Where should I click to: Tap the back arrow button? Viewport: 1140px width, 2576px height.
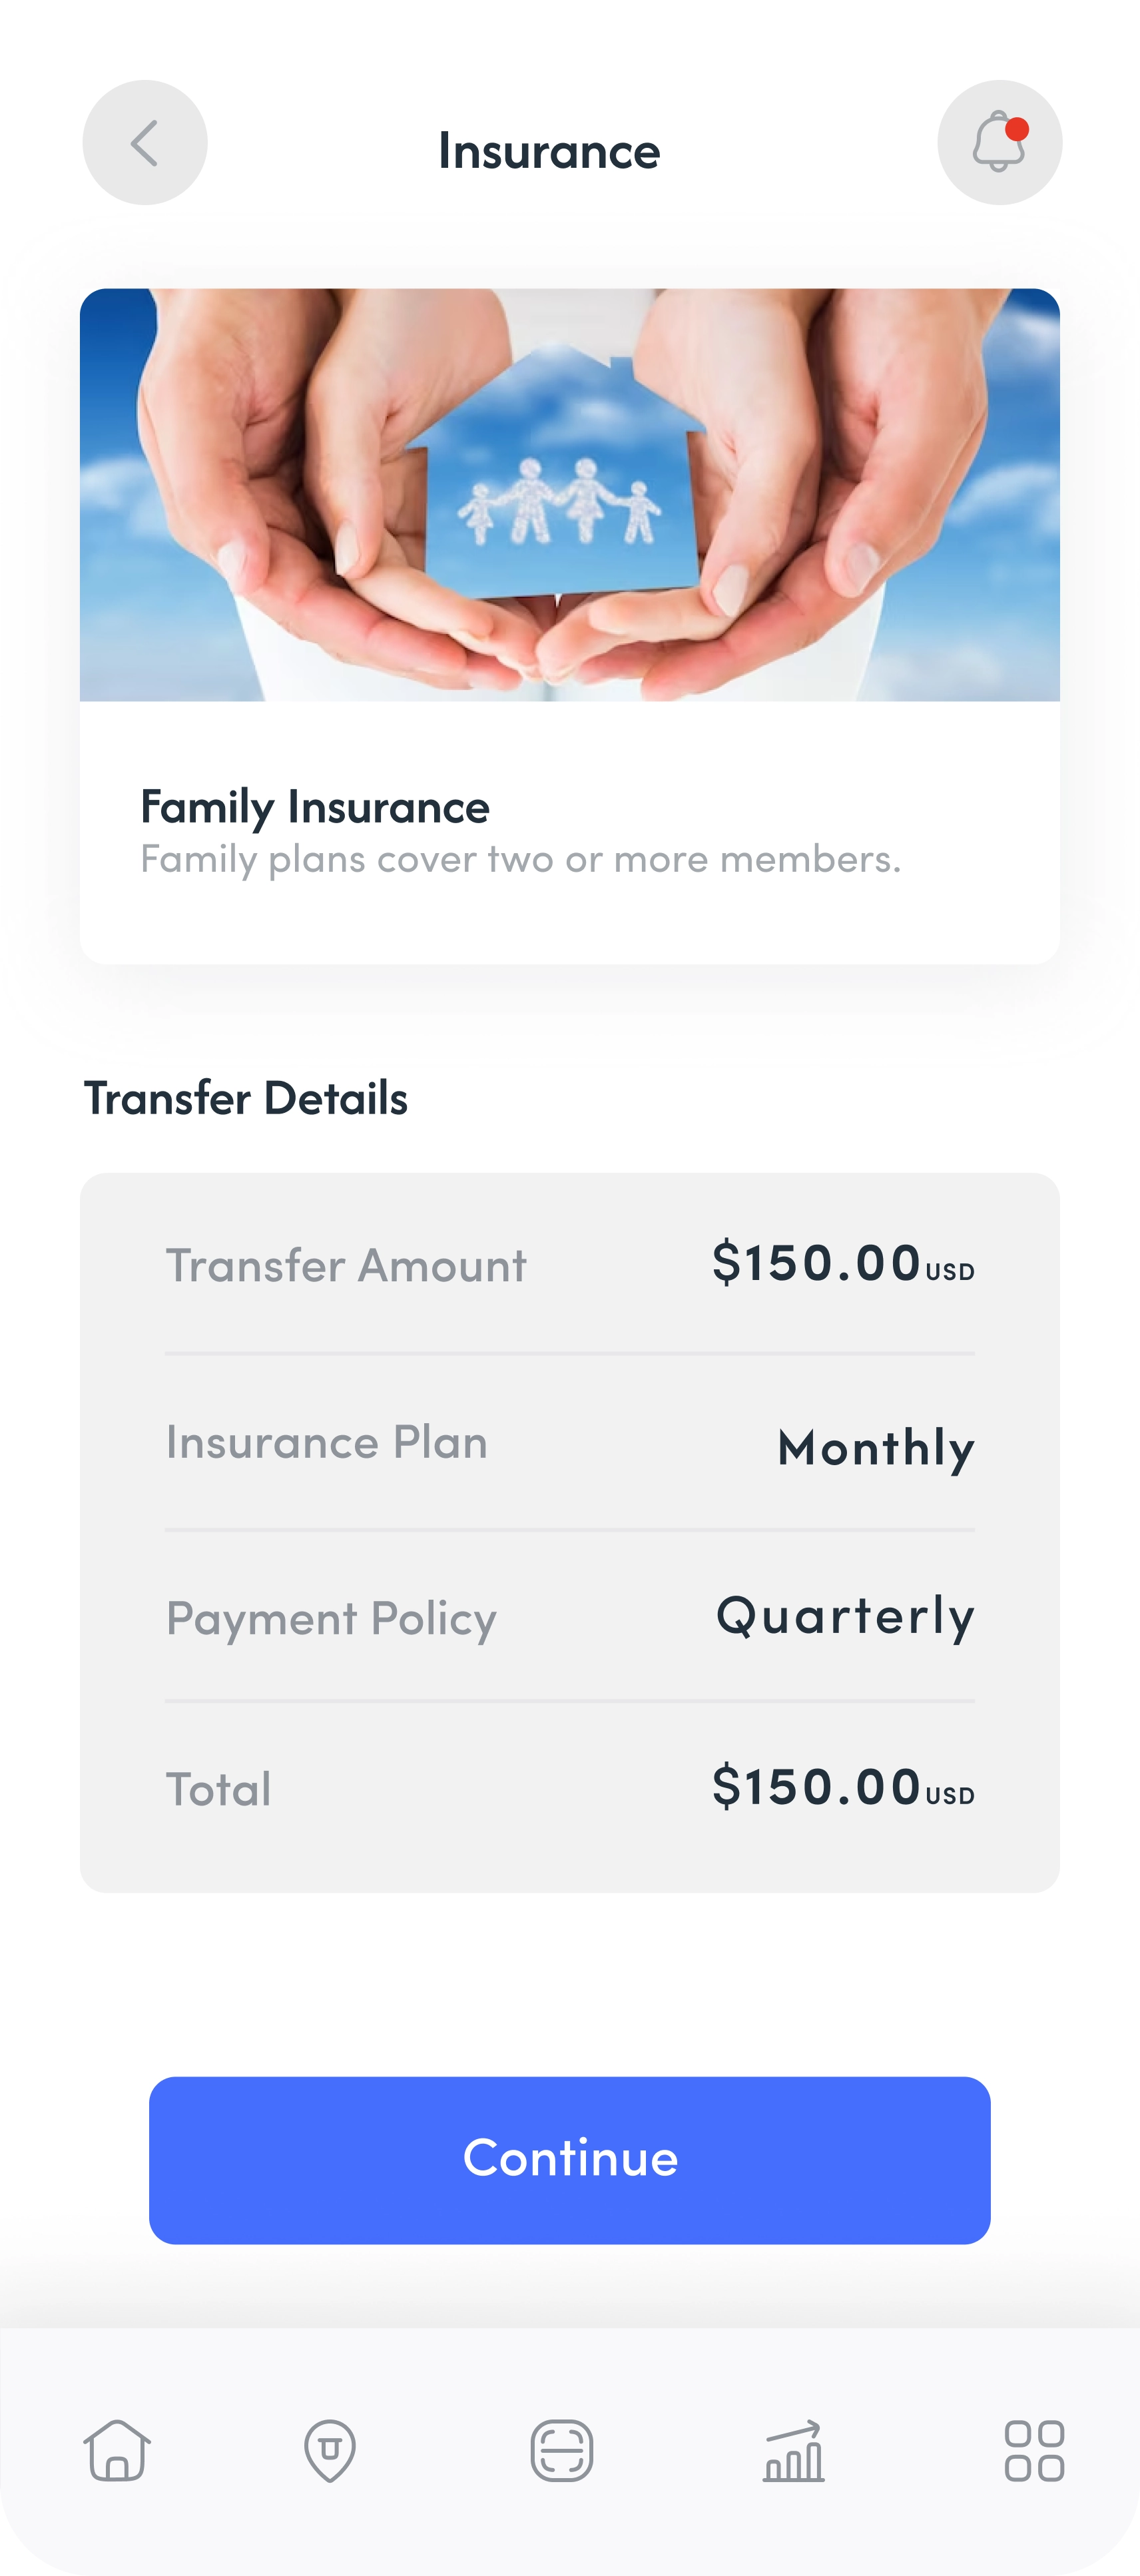coord(145,143)
